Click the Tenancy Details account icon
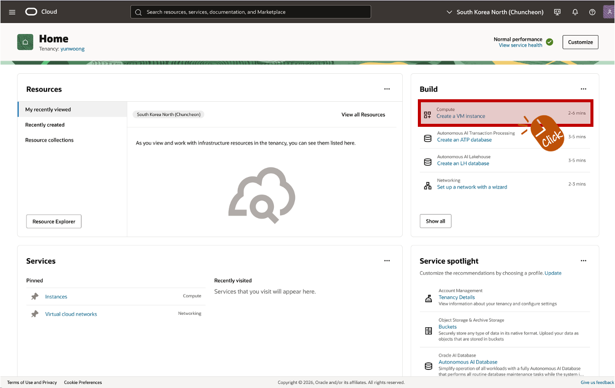Screen dimensions: 615x388 (428, 299)
